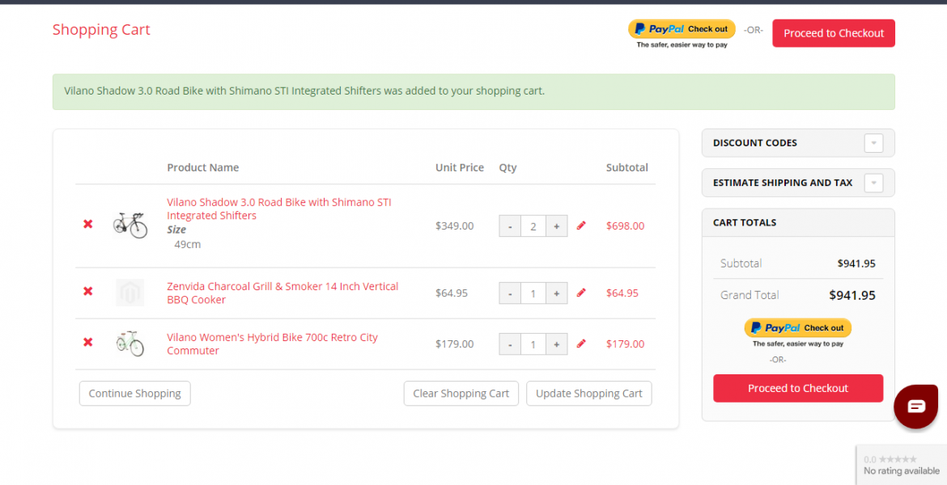Increase quantity of Vilano Shadow 3.0 bike
The width and height of the screenshot is (947, 485).
click(556, 226)
